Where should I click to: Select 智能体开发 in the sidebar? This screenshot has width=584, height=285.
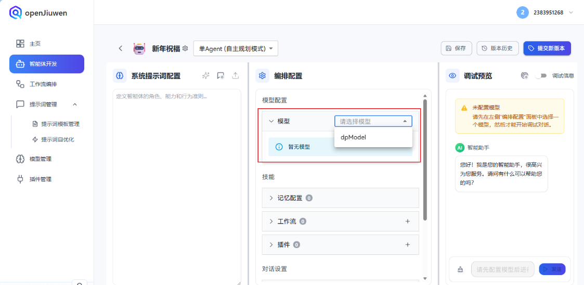pos(47,64)
